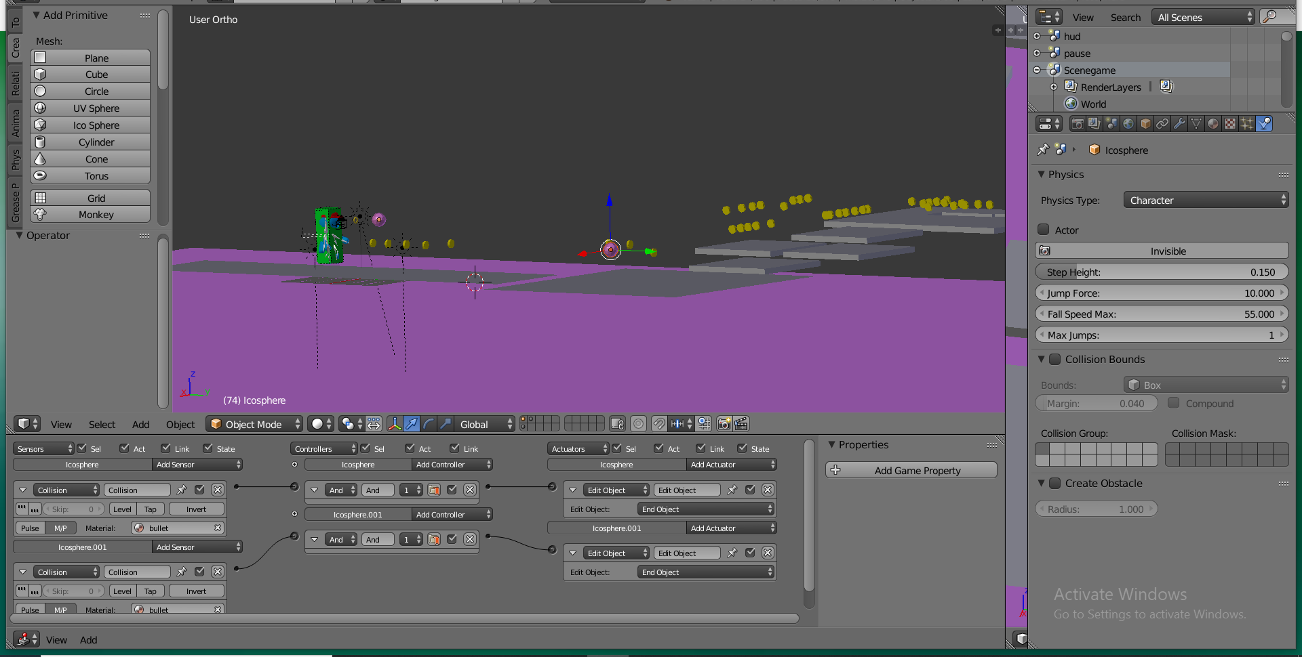Select the Physics properties tab icon
This screenshot has height=657, width=1302.
1264,124
